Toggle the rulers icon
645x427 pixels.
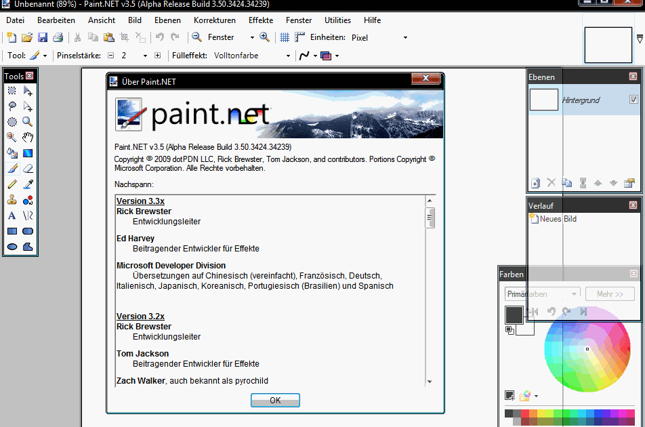(300, 37)
